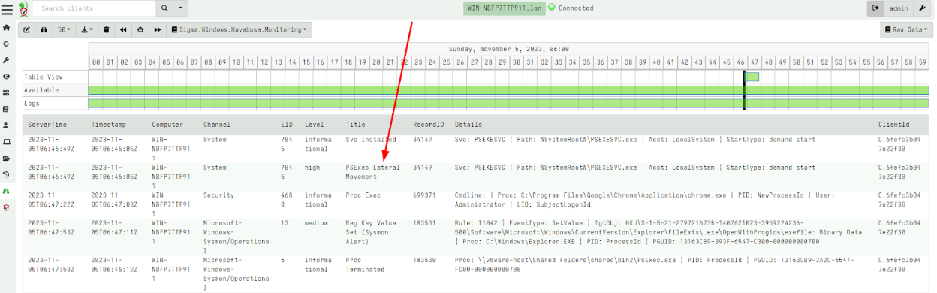This screenshot has width=937, height=293.
Task: Click the binoculars toolbar button
Action: point(44,30)
